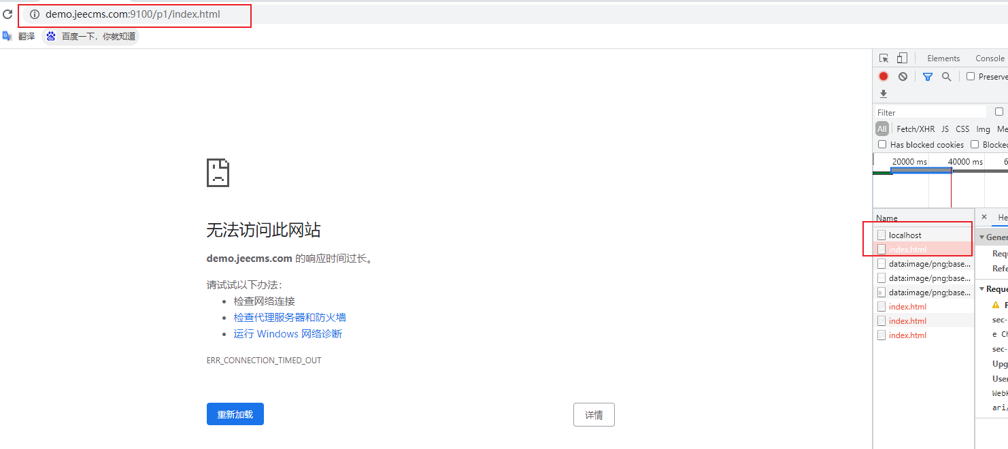The width and height of the screenshot is (1008, 449).
Task: Switch to the Console tab
Action: click(990, 59)
